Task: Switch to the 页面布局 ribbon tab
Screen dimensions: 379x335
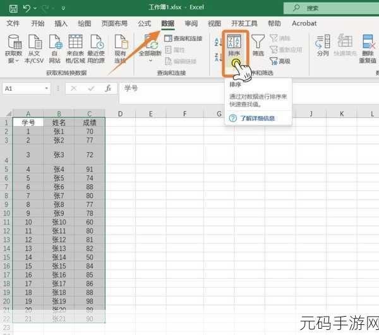Action: click(x=114, y=23)
